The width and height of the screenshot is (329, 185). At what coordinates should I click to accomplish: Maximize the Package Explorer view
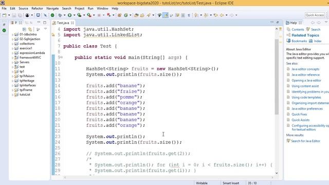pyautogui.click(x=45, y=23)
